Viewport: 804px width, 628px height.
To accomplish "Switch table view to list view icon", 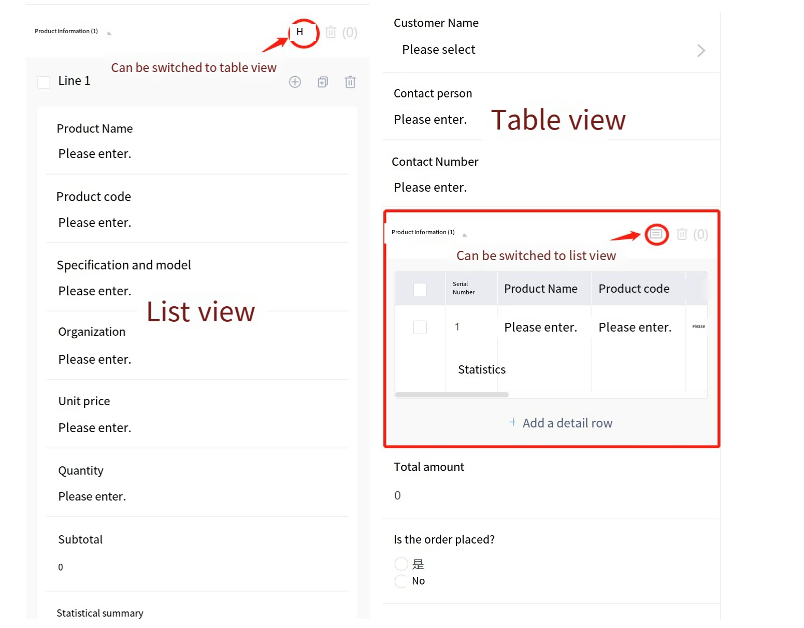I will point(656,235).
